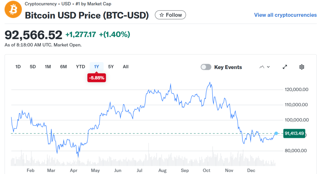Switch chart to 6M range

coord(63,67)
